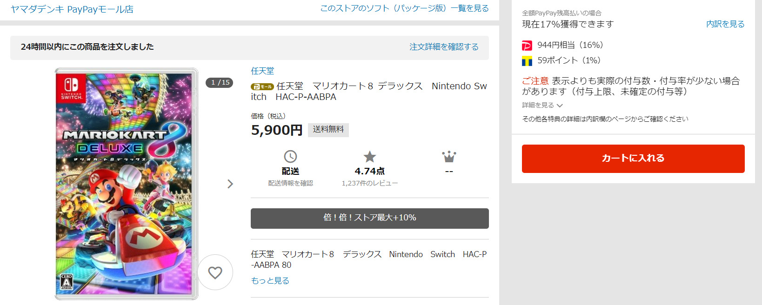Click the description text ending AABPA 80
Screen dimensions: 762x305
(x=369, y=259)
